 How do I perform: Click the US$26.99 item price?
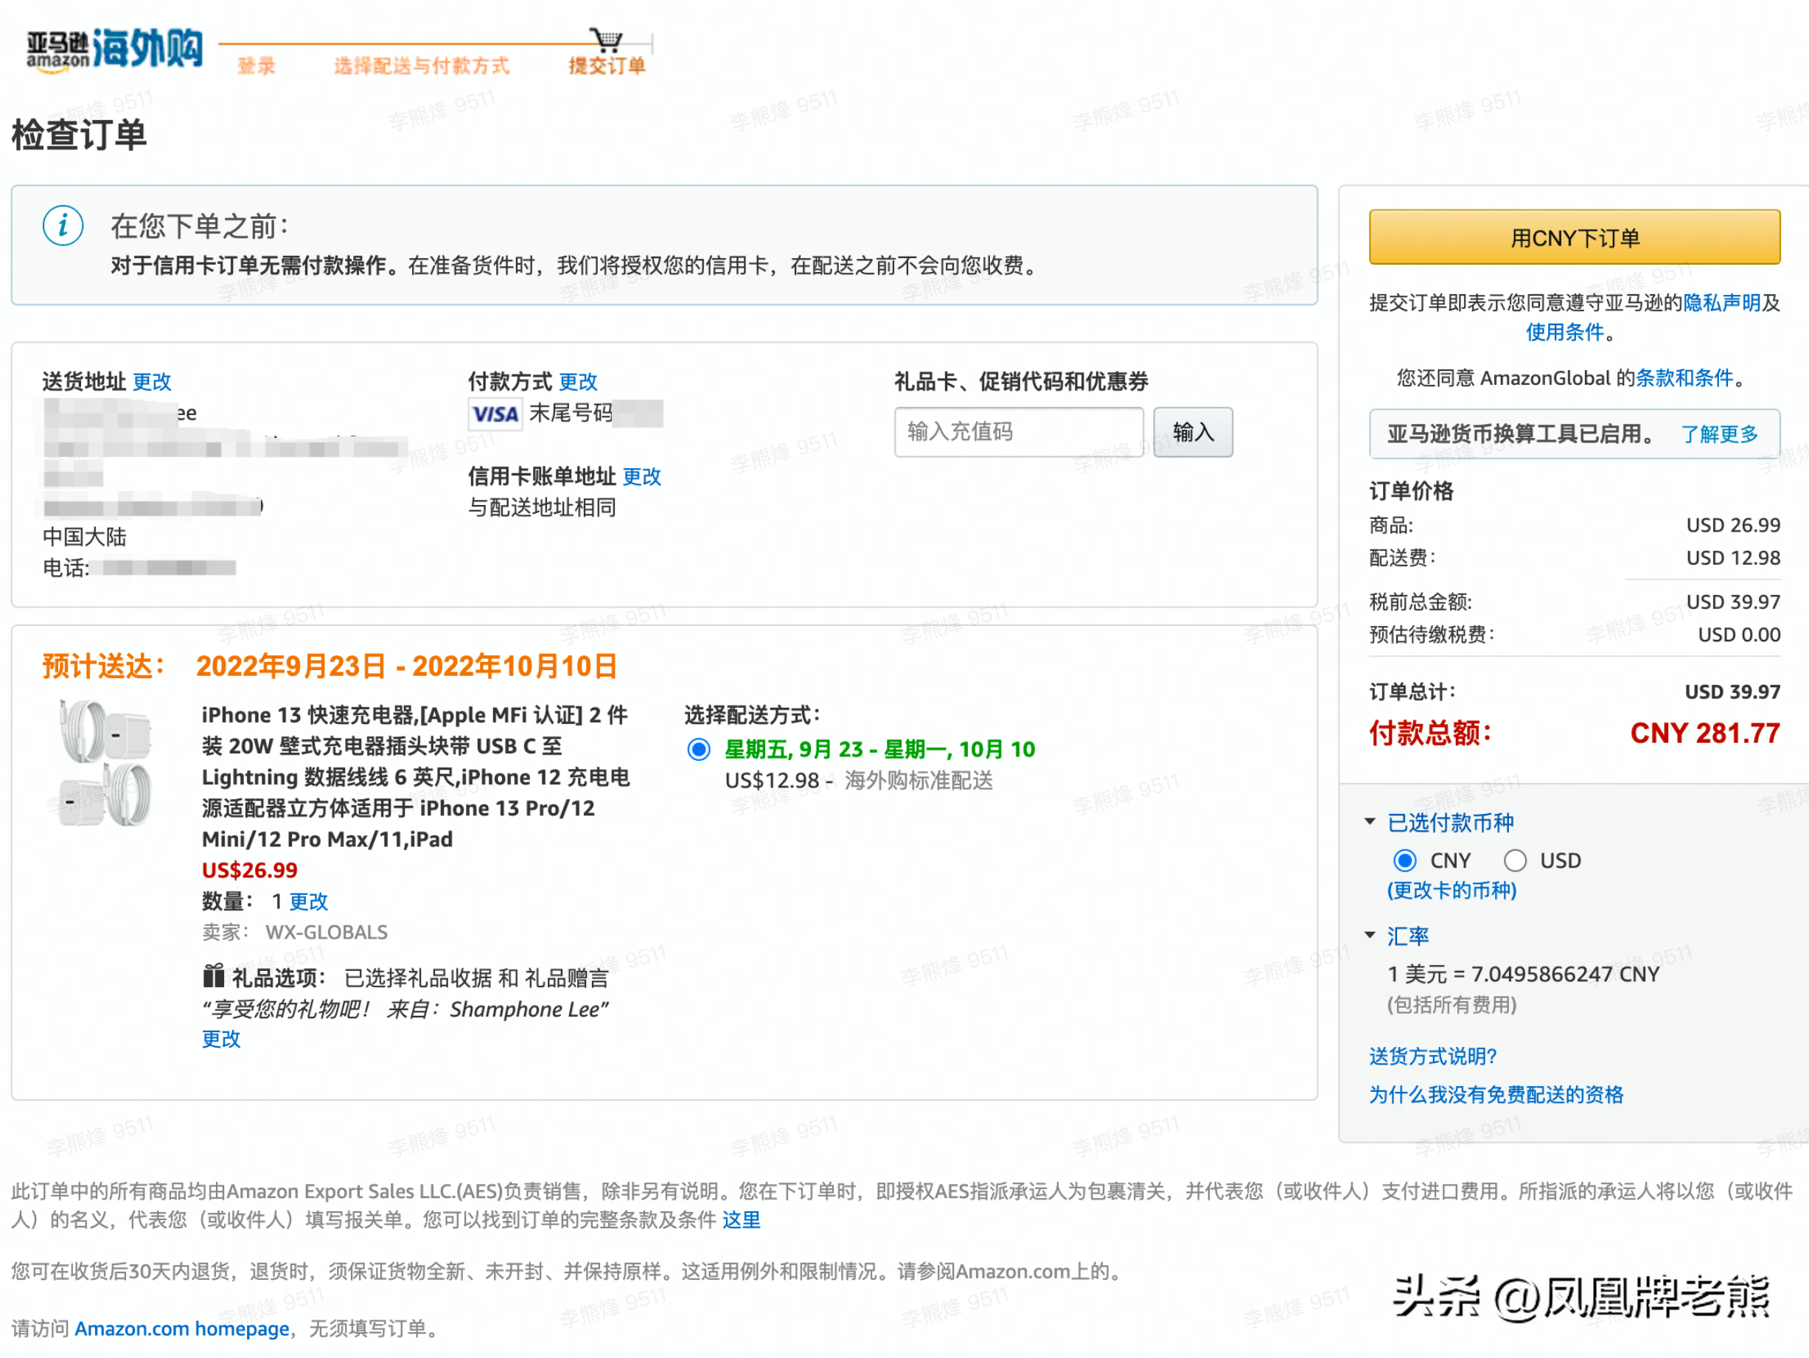tap(249, 870)
